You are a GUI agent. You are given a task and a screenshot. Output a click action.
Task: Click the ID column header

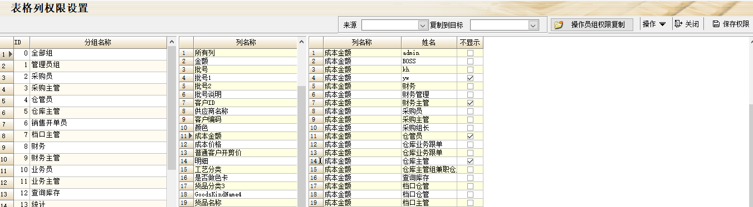click(21, 42)
